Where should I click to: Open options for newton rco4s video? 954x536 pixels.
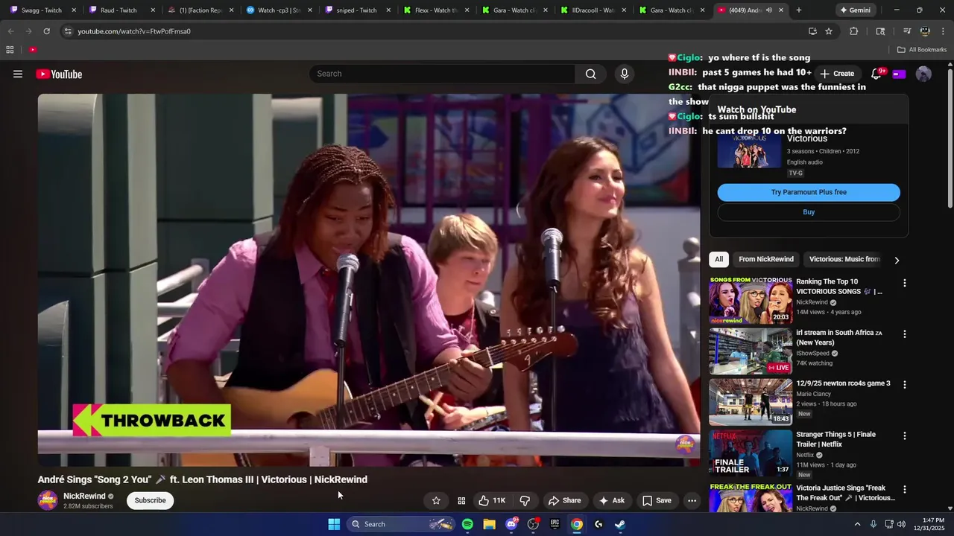click(904, 385)
